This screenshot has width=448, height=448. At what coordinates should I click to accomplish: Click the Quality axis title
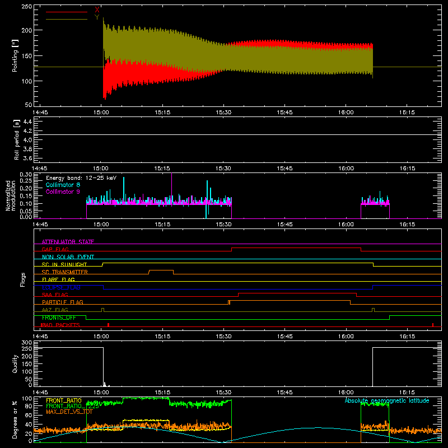[x=15, y=363]
